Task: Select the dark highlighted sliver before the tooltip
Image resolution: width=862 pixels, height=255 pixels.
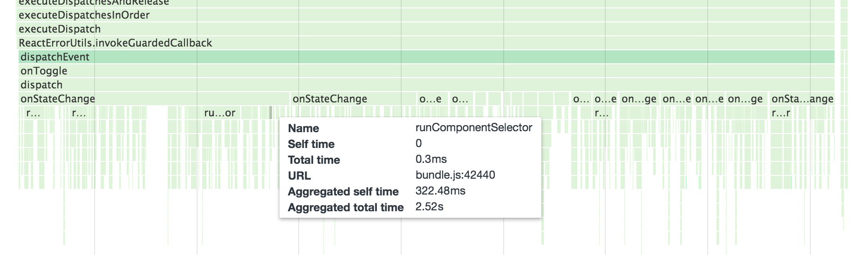Action: tap(271, 112)
